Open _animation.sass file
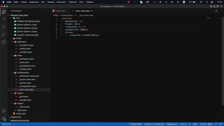224x126 pixels. click(26, 59)
